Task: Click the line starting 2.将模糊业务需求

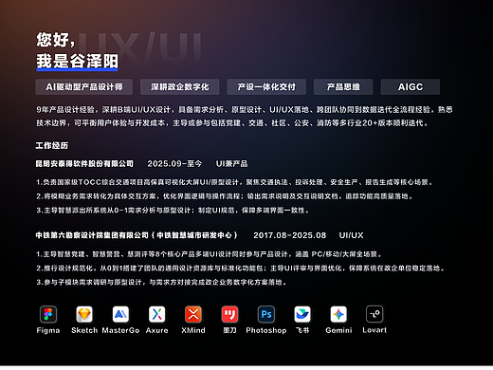Action: (225, 196)
